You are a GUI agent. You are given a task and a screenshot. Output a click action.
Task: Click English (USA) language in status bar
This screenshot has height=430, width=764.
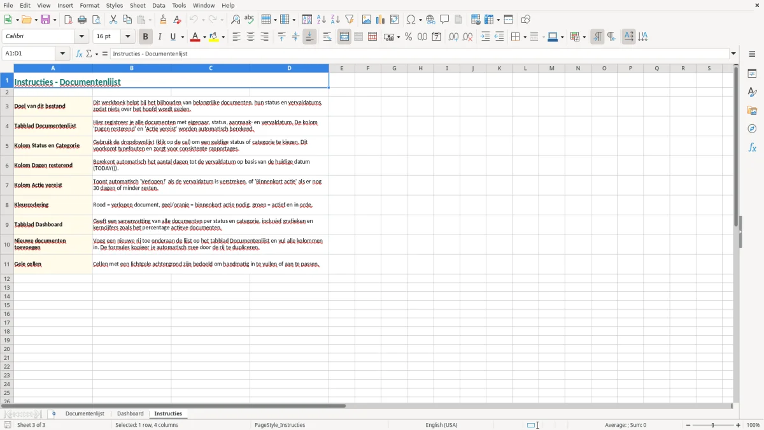441,425
